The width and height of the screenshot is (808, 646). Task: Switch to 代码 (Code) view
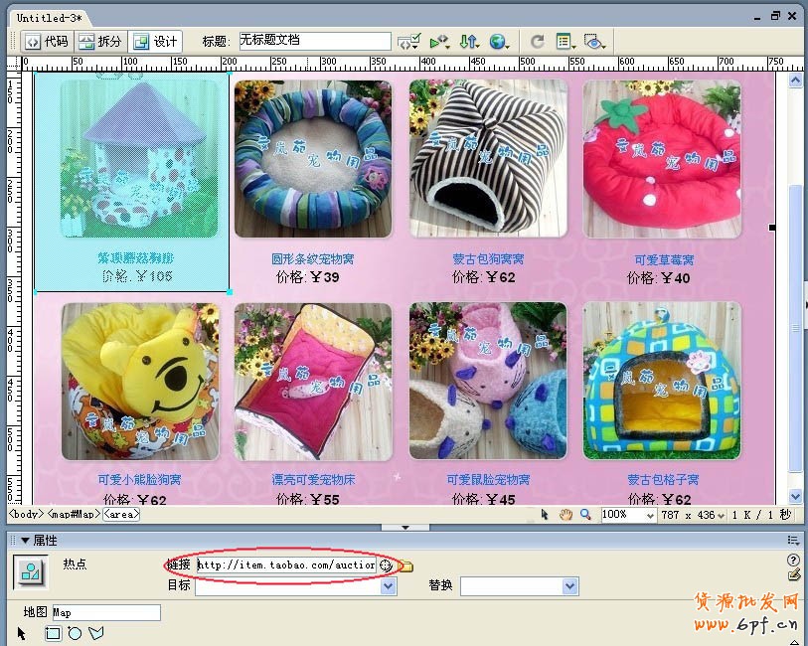[47, 42]
